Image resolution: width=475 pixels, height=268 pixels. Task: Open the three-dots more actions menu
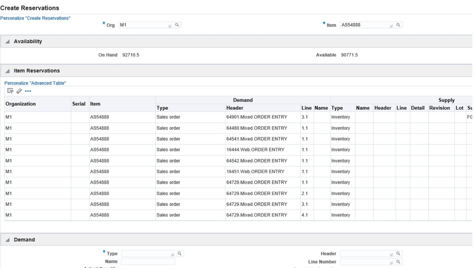(x=28, y=91)
